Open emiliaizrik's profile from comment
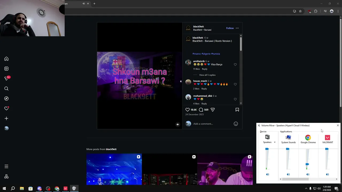The width and height of the screenshot is (342, 192). pos(199,61)
